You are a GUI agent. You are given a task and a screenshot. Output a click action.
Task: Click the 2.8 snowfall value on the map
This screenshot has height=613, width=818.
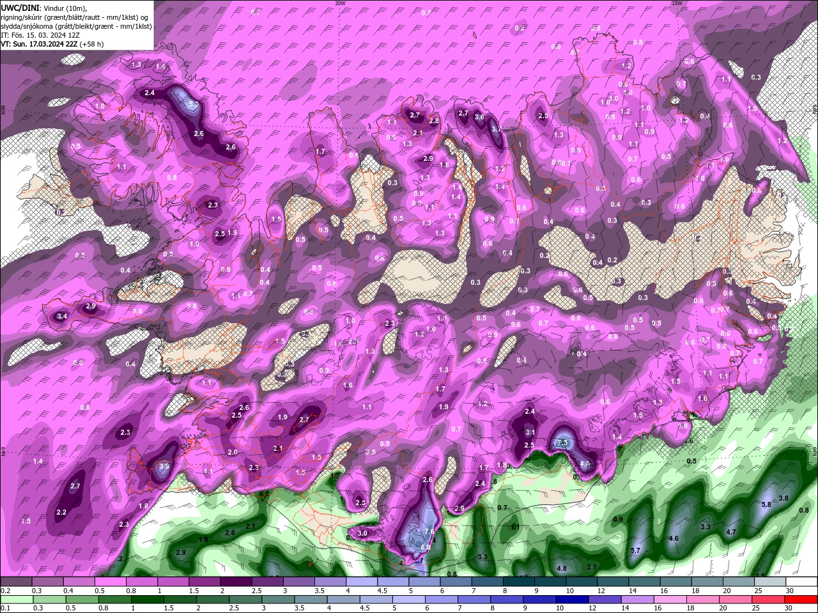[434, 121]
